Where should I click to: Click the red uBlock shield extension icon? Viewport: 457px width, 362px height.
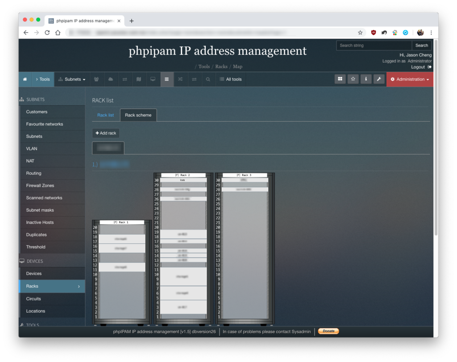[374, 33]
